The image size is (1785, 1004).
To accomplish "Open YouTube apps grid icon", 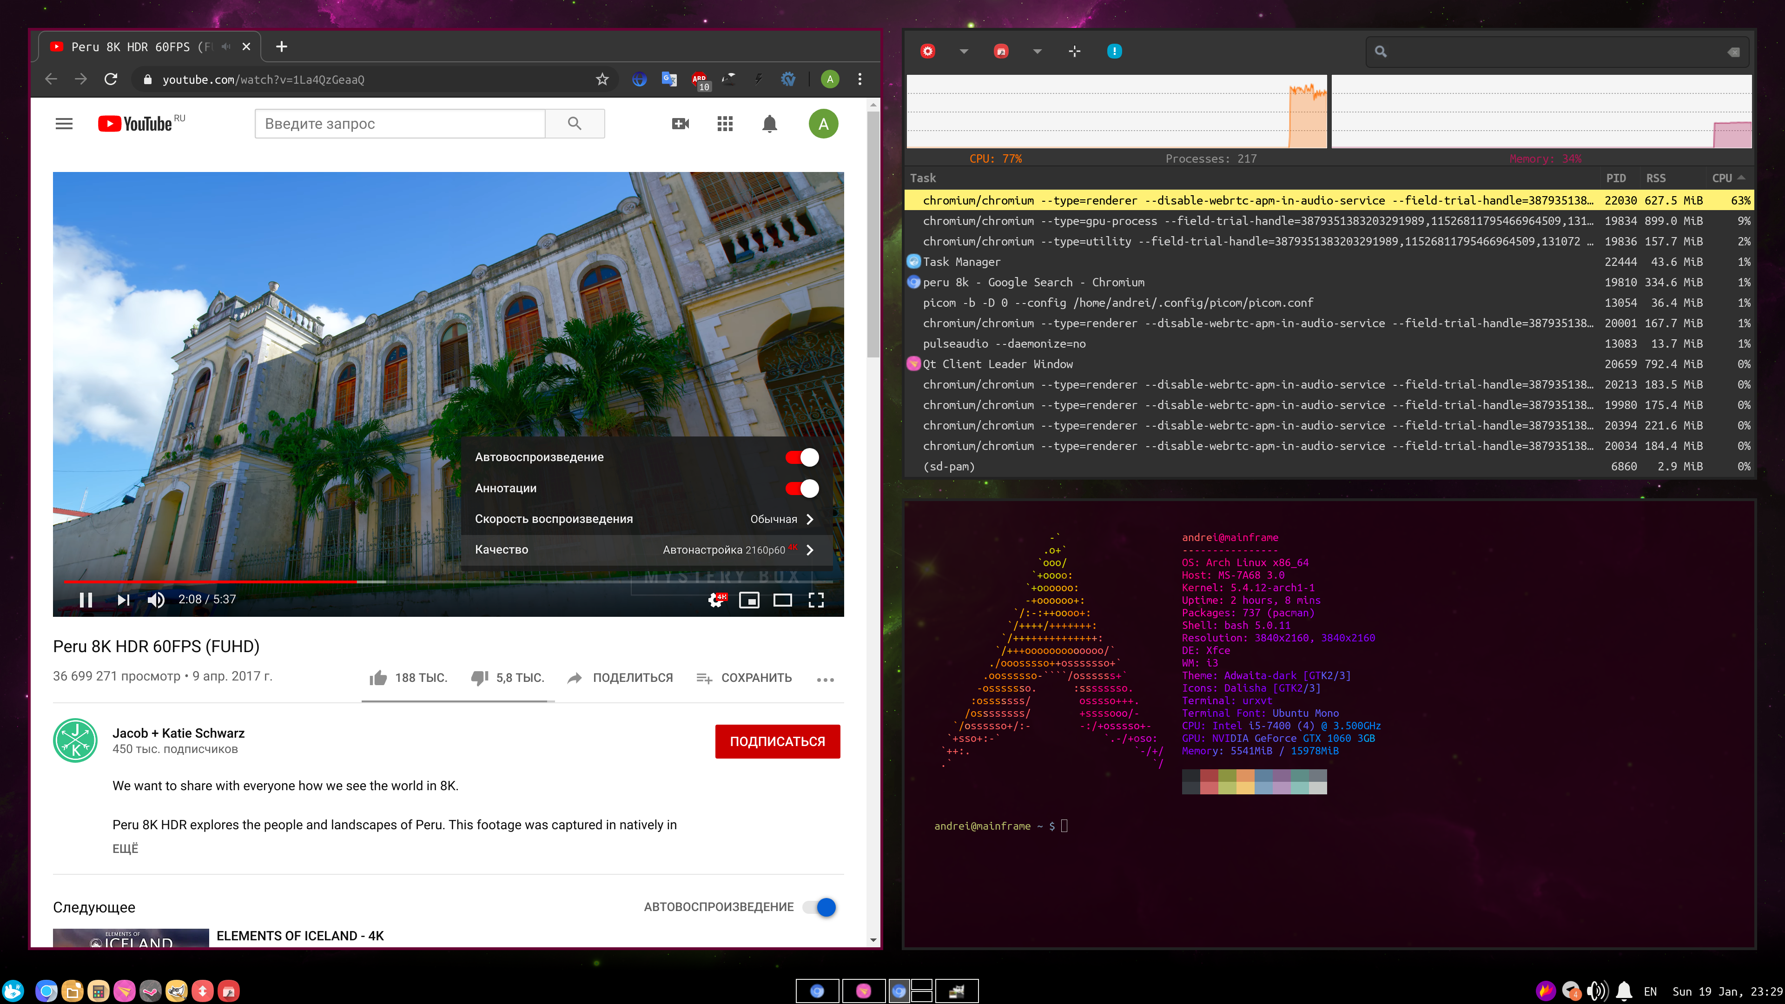I will coord(725,123).
